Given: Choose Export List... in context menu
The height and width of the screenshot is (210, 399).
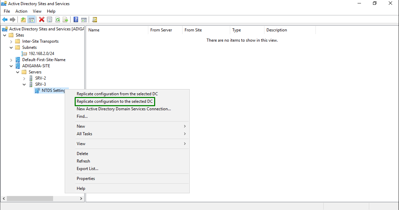Looking at the screenshot, I should coord(127,169).
